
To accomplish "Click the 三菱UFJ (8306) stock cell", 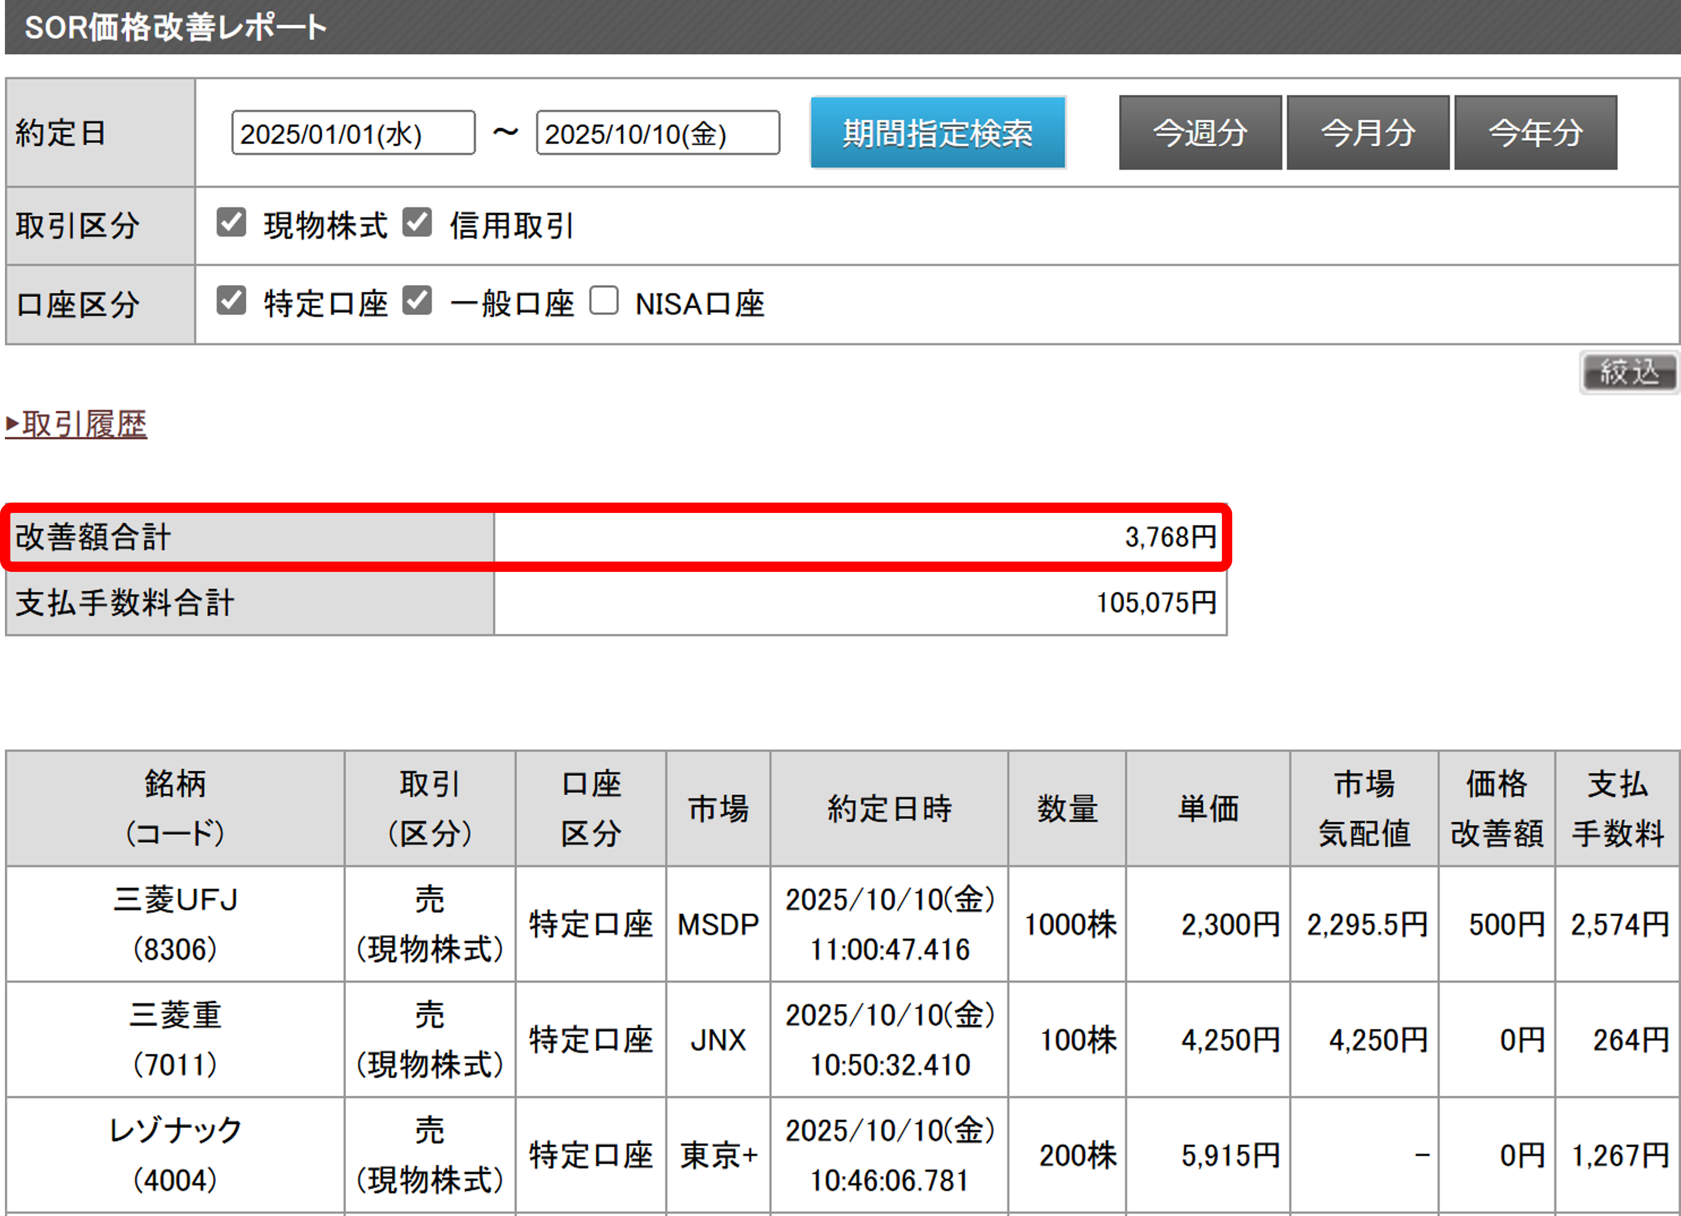I will pyautogui.click(x=175, y=924).
